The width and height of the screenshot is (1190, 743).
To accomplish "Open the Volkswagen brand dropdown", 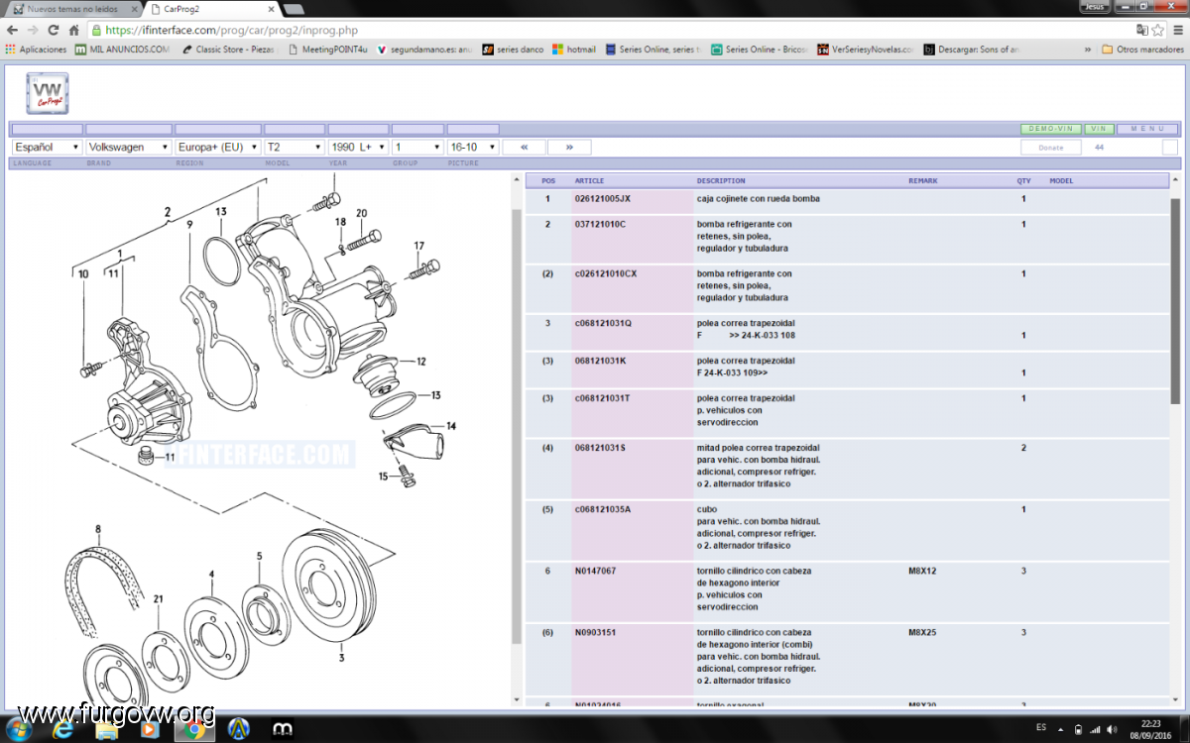I will coord(129,147).
